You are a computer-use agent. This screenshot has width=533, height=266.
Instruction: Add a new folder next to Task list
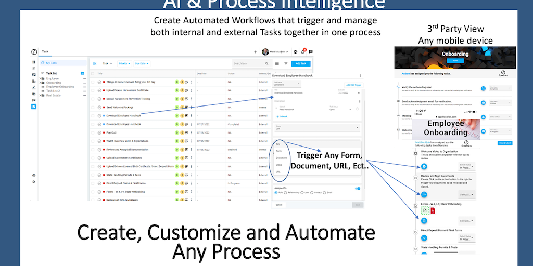(x=82, y=73)
